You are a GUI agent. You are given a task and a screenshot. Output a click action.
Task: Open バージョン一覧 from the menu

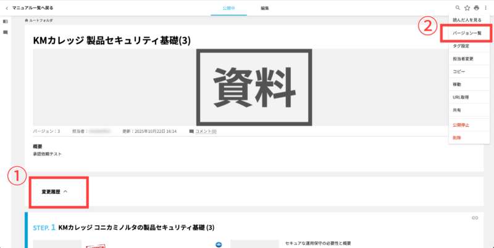pyautogui.click(x=469, y=33)
